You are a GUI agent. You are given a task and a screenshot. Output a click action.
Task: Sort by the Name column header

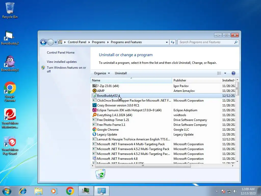[131, 80]
